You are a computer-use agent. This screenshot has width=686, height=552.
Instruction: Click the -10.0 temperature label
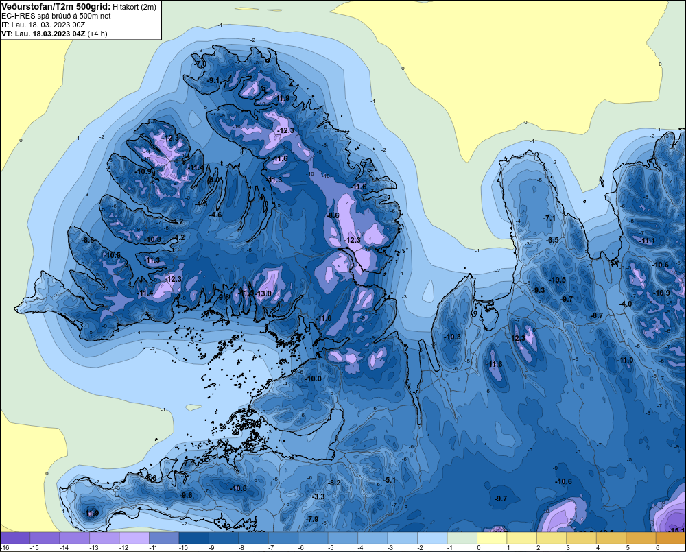click(x=313, y=379)
